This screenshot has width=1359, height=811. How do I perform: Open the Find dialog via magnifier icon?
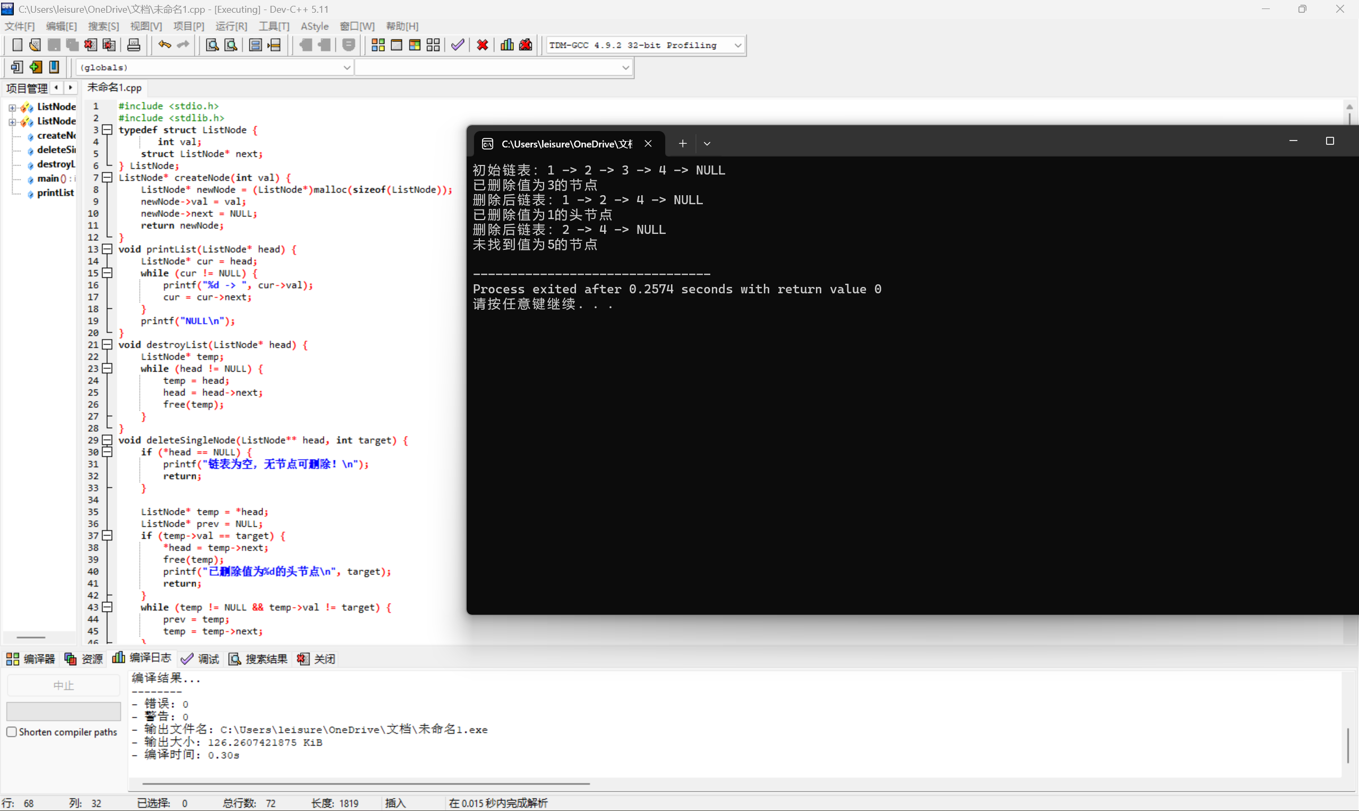tap(212, 45)
